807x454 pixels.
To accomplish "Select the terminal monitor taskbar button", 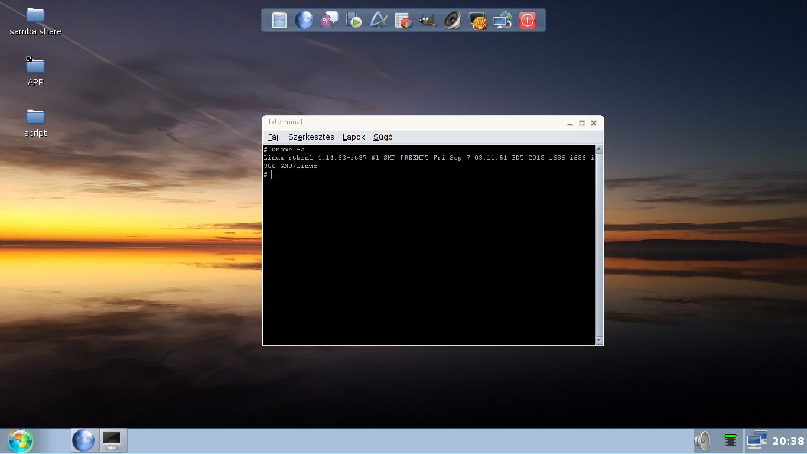I will tap(112, 441).
